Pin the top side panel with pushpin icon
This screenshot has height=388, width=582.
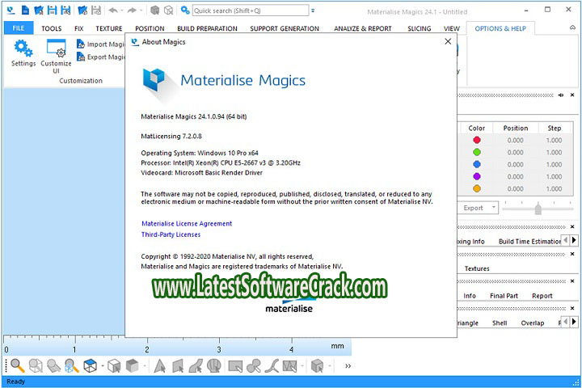[x=561, y=95]
